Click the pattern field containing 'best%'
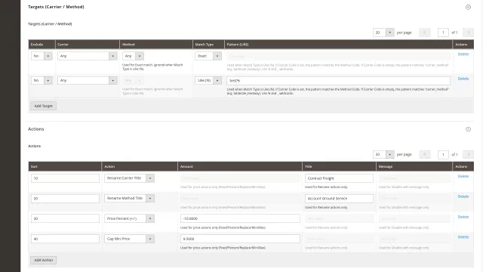Screen dimensions: 483x272 point(338,81)
